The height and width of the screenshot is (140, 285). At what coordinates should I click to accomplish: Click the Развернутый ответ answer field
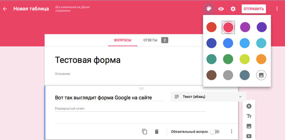(130, 109)
